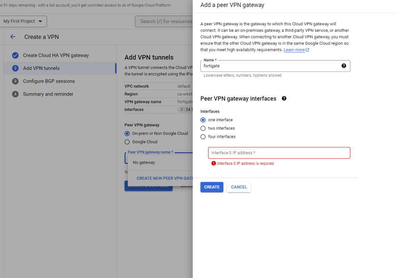Cancel adding the peer VPN gateway
Image resolution: width=397 pixels, height=278 pixels.
[239, 187]
